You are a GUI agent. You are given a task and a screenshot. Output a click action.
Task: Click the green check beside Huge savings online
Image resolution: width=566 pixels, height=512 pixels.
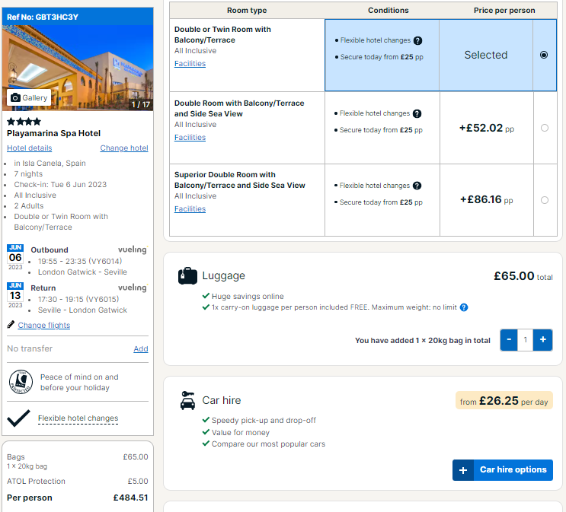click(x=206, y=296)
